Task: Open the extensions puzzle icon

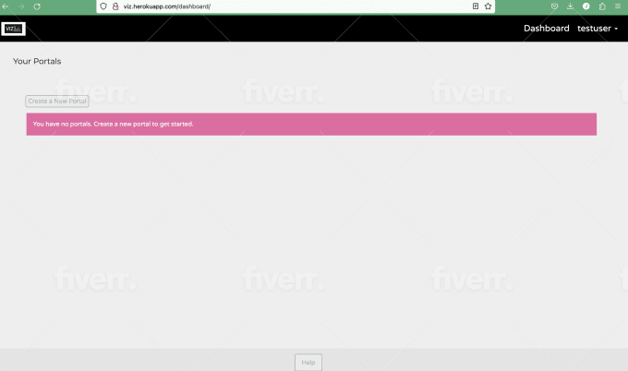Action: [x=601, y=6]
